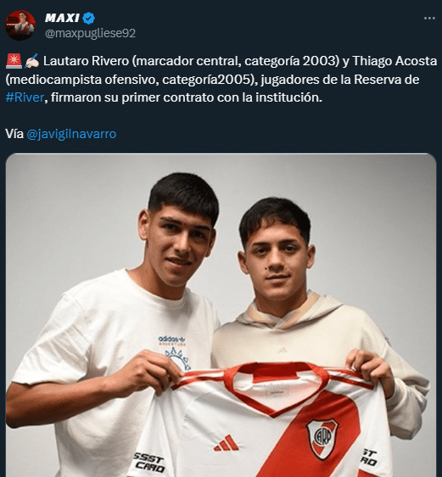The image size is (442, 477).
Task: Click the Adidas Adventure logo on white shirt
Action: pyautogui.click(x=174, y=352)
